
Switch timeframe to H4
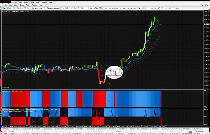tap(124, 8)
